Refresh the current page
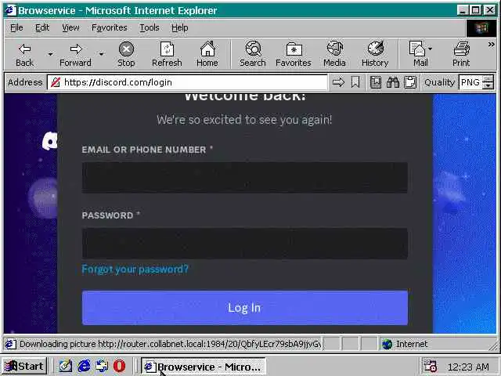501x376 pixels. click(167, 54)
